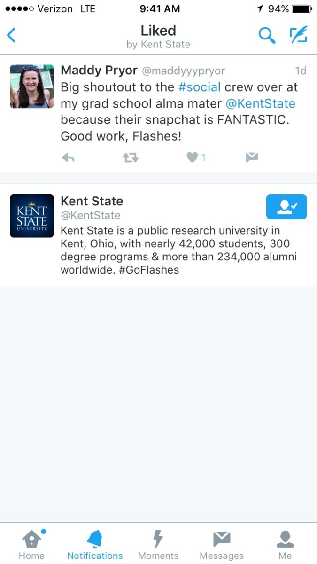Tap the Maddy Pryor display name

click(99, 70)
